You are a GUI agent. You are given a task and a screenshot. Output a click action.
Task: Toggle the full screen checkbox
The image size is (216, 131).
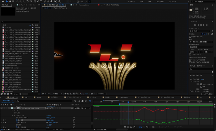pos(190,54)
